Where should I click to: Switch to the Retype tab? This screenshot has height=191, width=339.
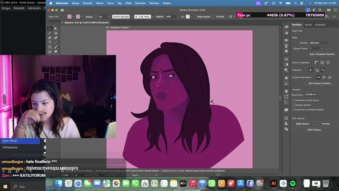click(308, 25)
